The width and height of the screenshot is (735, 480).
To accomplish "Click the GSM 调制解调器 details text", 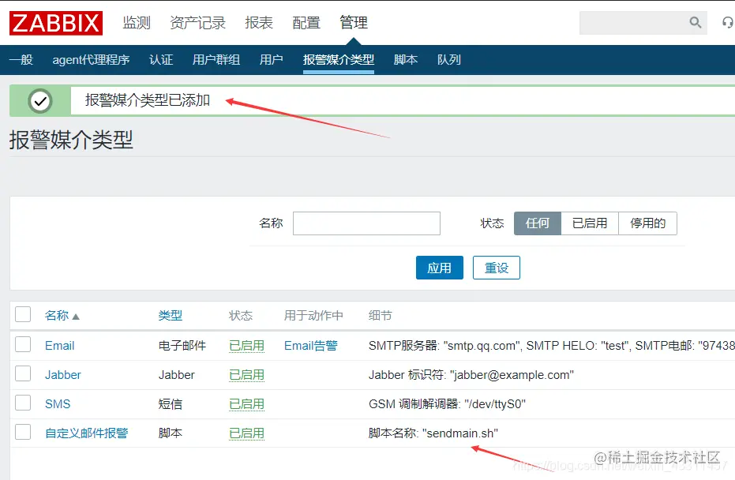I will (x=447, y=403).
